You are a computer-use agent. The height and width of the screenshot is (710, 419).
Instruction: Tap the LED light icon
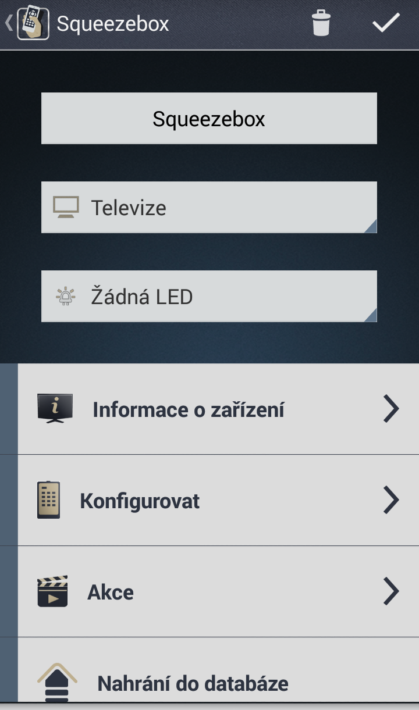coord(66,297)
